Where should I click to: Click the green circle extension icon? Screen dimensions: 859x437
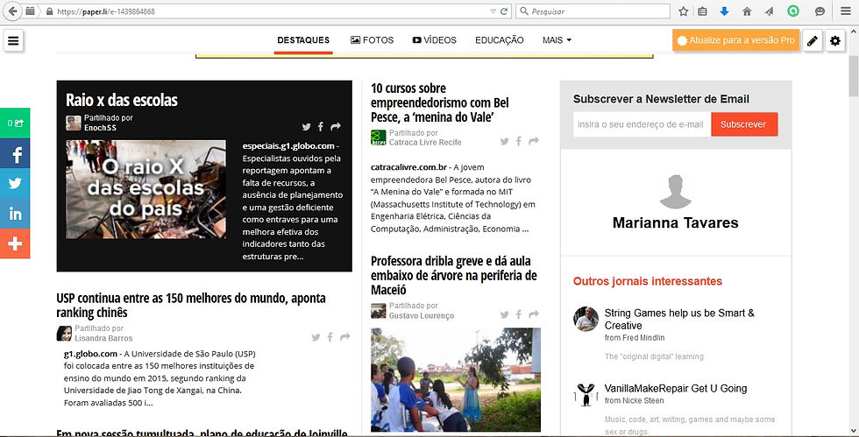coord(792,11)
